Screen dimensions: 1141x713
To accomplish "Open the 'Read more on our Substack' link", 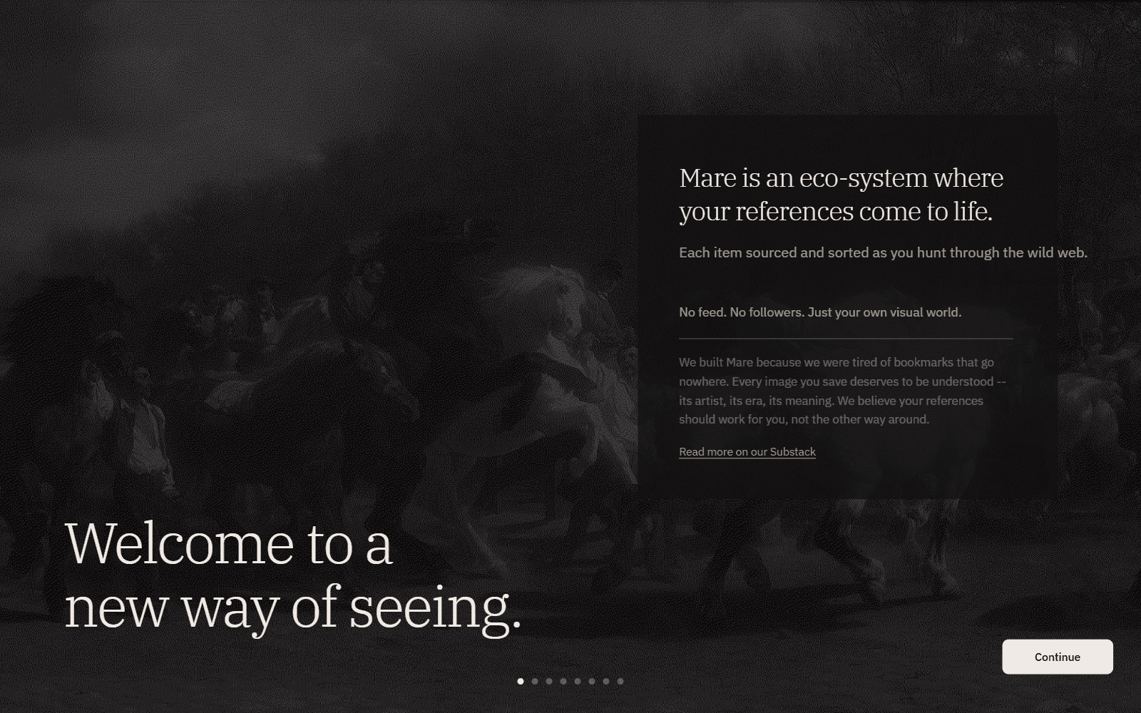I will [747, 452].
